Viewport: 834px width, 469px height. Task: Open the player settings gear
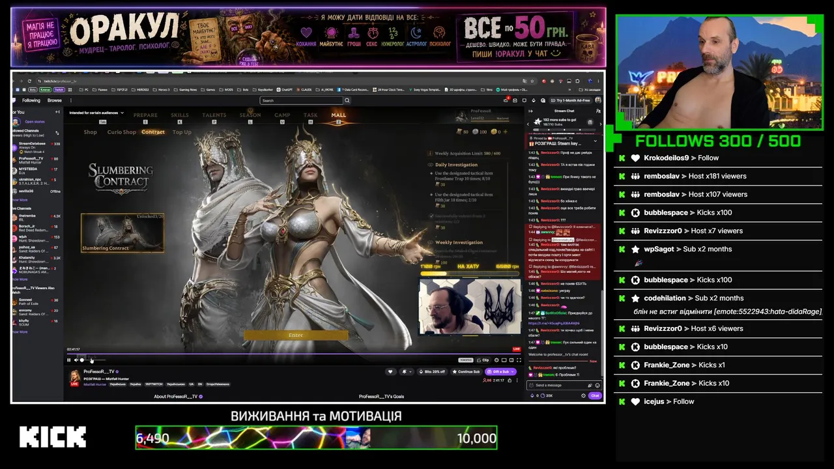496,360
